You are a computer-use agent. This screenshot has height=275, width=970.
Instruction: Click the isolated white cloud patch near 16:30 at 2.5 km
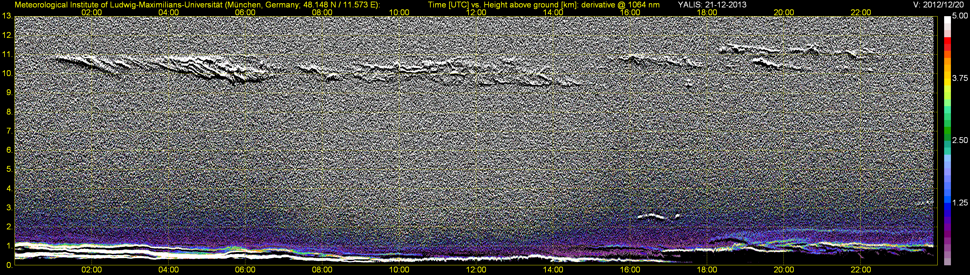coord(652,216)
